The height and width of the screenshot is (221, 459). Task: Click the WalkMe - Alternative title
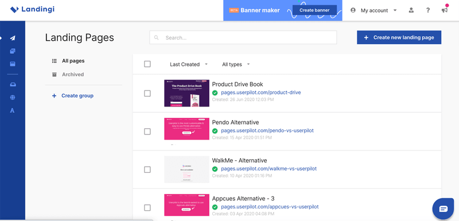(239, 160)
